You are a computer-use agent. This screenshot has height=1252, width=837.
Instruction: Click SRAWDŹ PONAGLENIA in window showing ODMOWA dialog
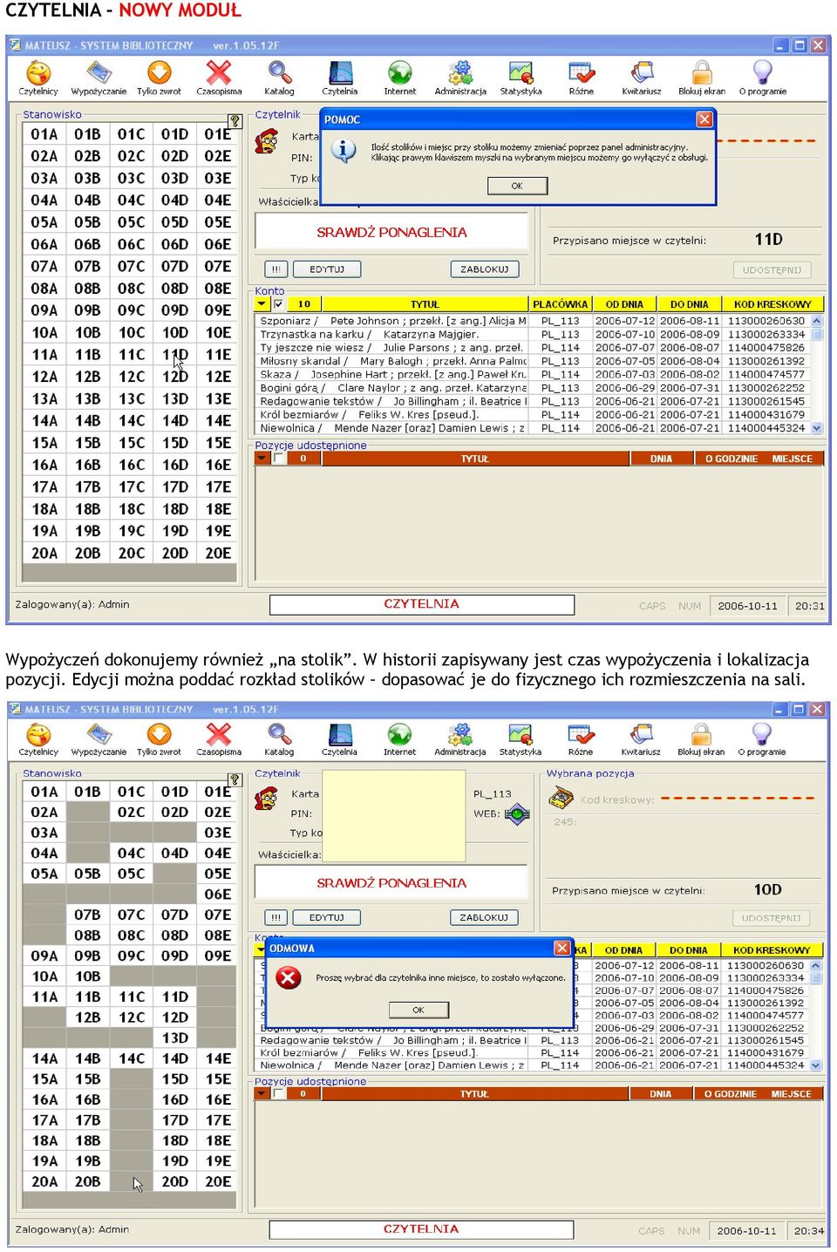tap(391, 882)
